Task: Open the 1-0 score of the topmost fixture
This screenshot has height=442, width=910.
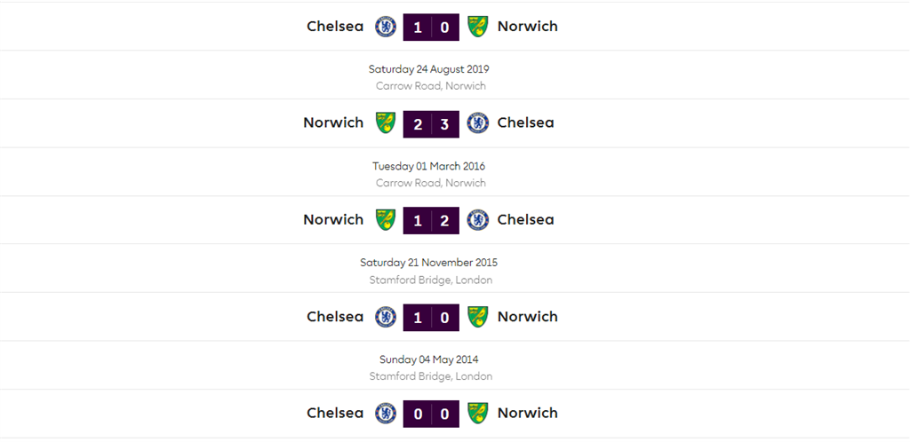Action: 431,27
